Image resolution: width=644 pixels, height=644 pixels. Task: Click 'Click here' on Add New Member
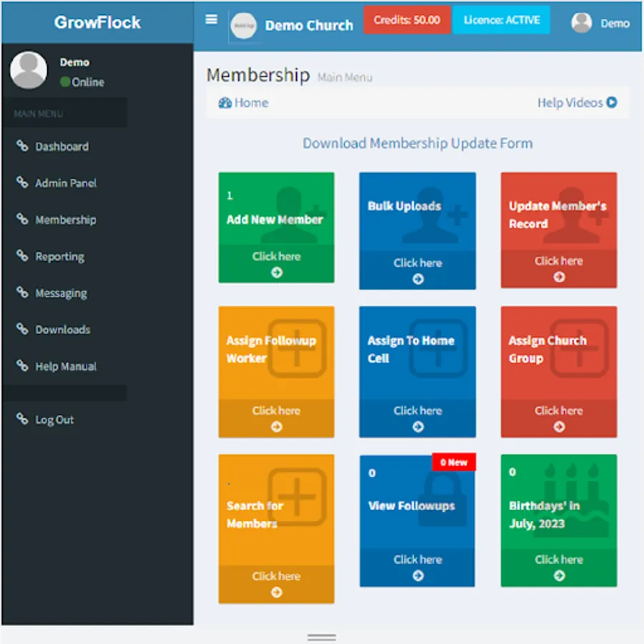pos(276,256)
